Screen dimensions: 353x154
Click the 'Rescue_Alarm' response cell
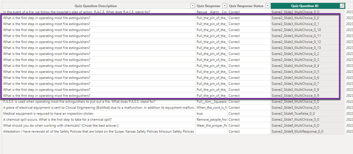point(211,12)
